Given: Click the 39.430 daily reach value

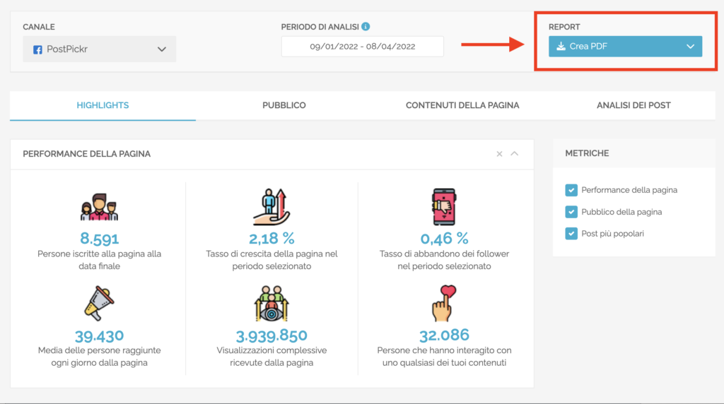Looking at the screenshot, I should 99,335.
